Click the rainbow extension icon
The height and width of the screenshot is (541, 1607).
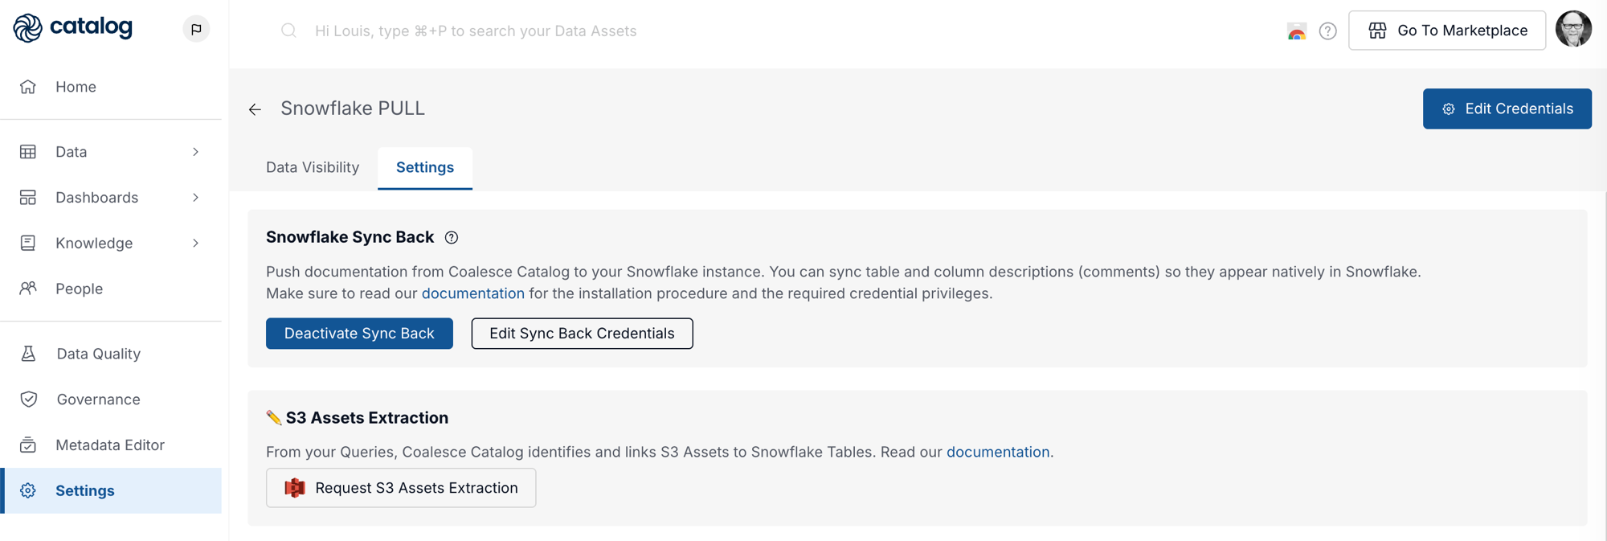(x=1297, y=31)
